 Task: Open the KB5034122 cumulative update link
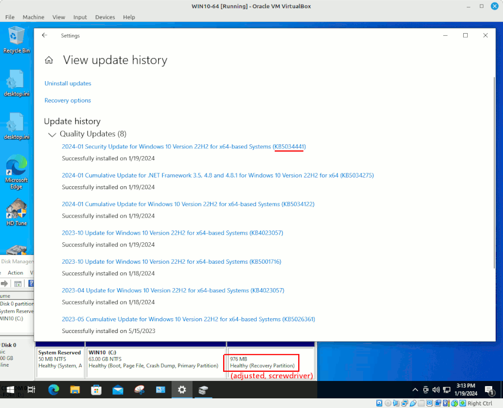click(188, 205)
